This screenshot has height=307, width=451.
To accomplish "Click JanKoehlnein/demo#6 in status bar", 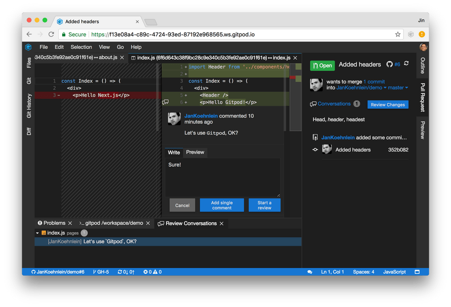I will 58,272.
